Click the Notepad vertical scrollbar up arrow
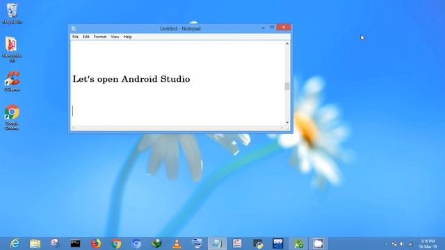Image resolution: width=445 pixels, height=250 pixels. [287, 44]
